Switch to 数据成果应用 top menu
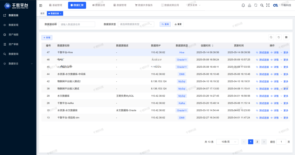This screenshot has width=295, height=155. (x=170, y=5)
